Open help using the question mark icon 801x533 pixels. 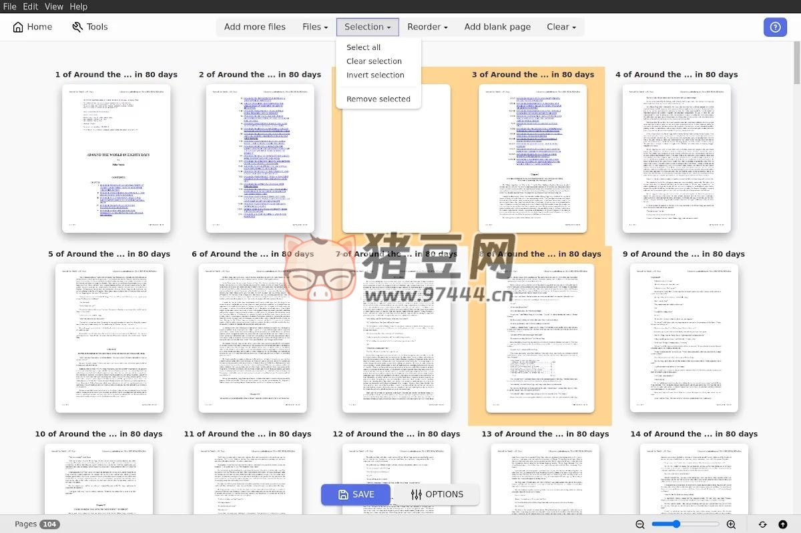pyautogui.click(x=775, y=27)
